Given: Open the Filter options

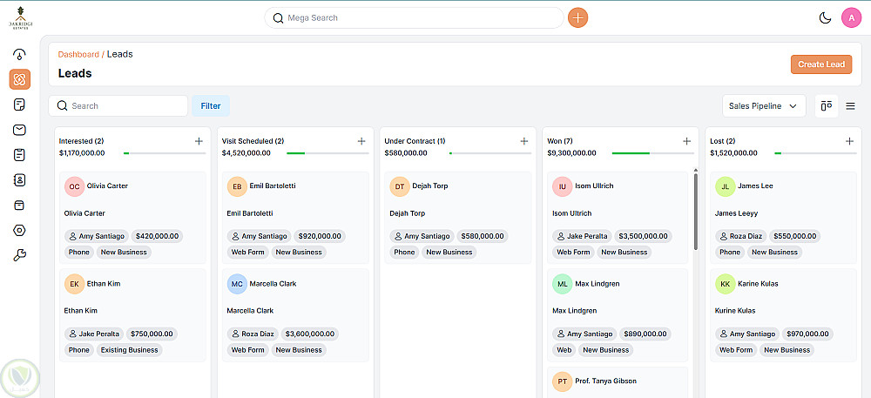Looking at the screenshot, I should point(211,106).
